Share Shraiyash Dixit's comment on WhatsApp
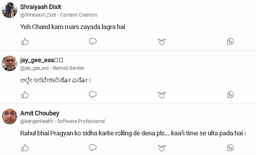 tap(230, 41)
